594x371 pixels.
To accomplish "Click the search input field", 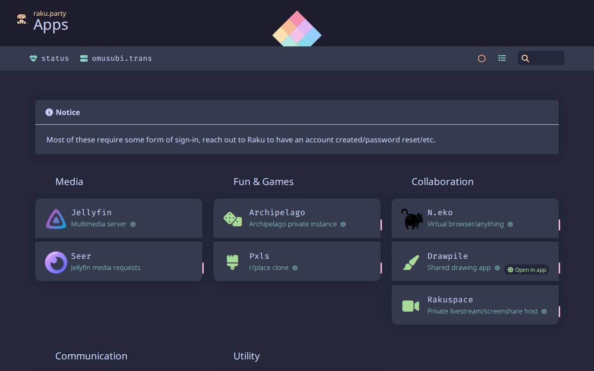I will (541, 58).
